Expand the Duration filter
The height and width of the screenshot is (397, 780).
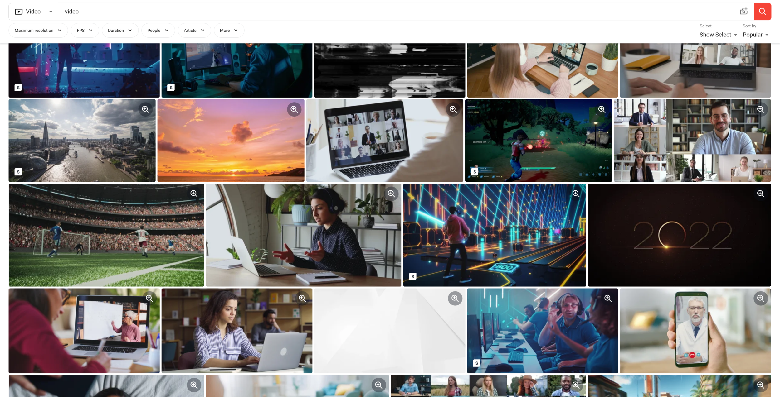tap(120, 31)
